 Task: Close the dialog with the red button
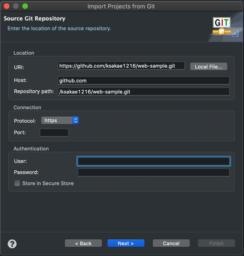(6, 6)
